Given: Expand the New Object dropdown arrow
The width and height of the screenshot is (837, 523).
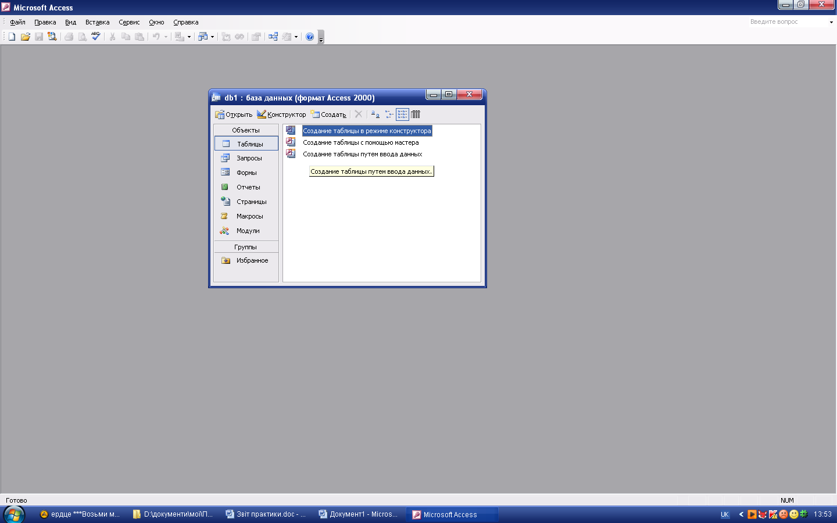Looking at the screenshot, I should pyautogui.click(x=296, y=37).
